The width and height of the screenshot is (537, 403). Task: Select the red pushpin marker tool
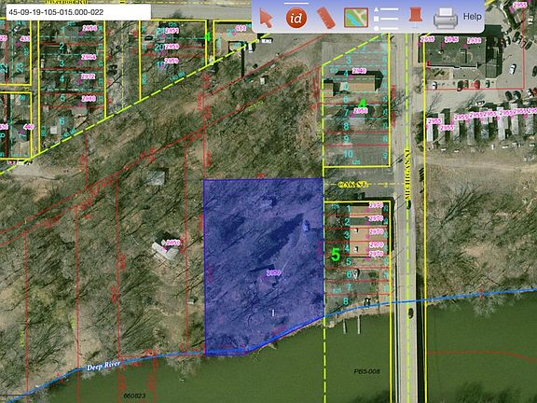(415, 17)
